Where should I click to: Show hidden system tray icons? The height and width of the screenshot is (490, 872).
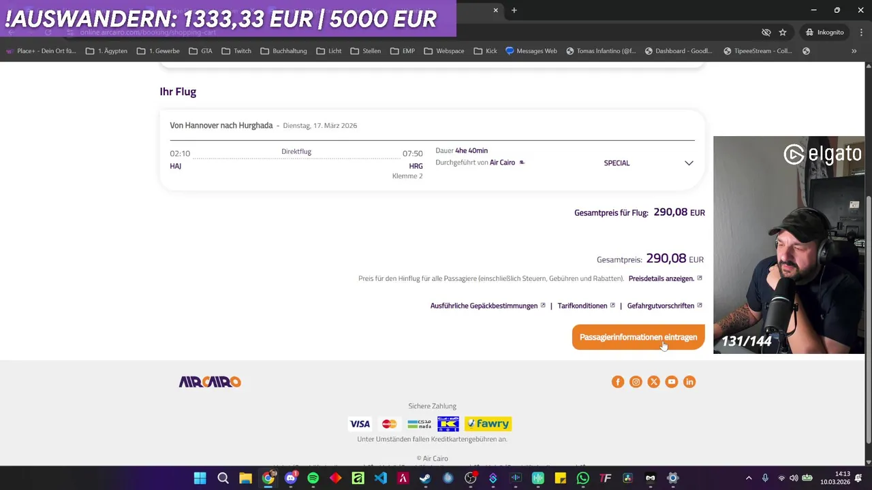tap(749, 478)
